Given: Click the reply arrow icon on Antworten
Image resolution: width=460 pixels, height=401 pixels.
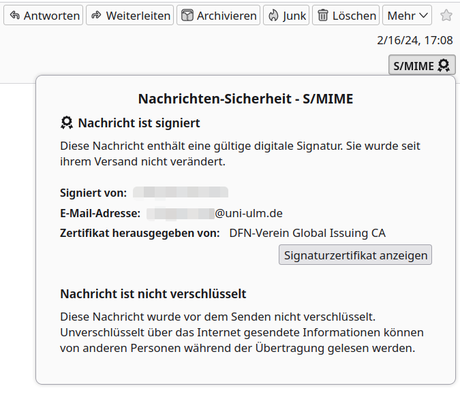Looking at the screenshot, I should [14, 15].
